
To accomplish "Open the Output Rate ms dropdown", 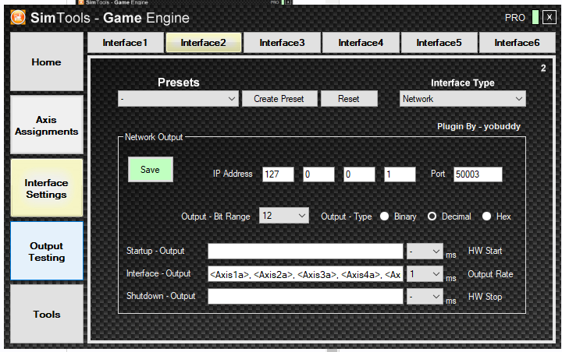I will click(425, 274).
